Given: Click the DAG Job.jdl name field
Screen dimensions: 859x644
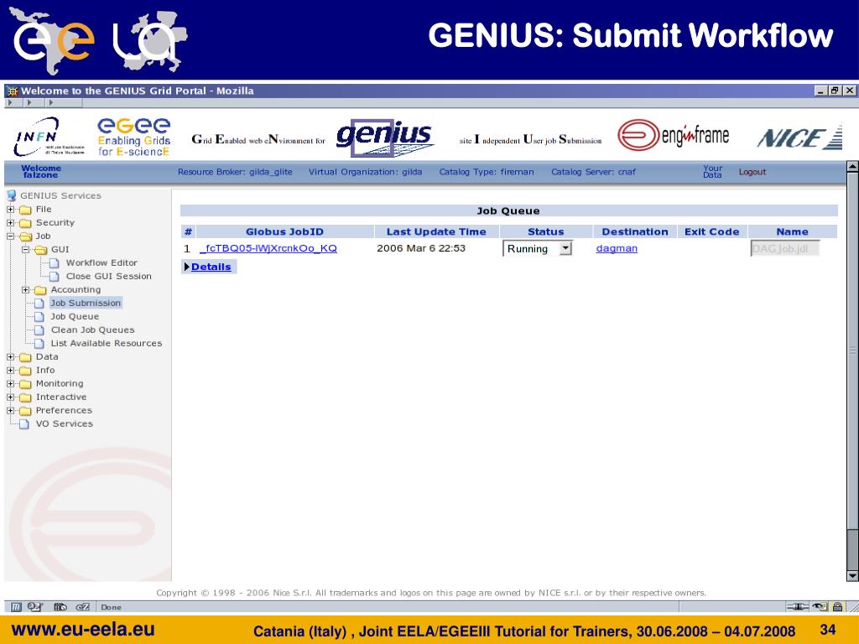Looking at the screenshot, I should click(785, 248).
